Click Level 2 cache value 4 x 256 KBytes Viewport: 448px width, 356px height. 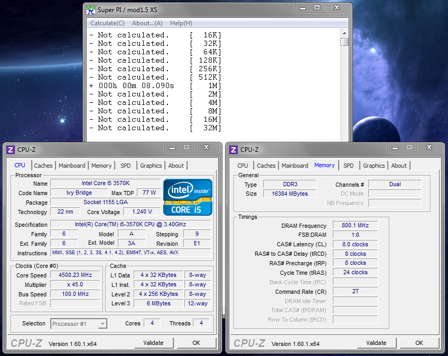(x=158, y=294)
